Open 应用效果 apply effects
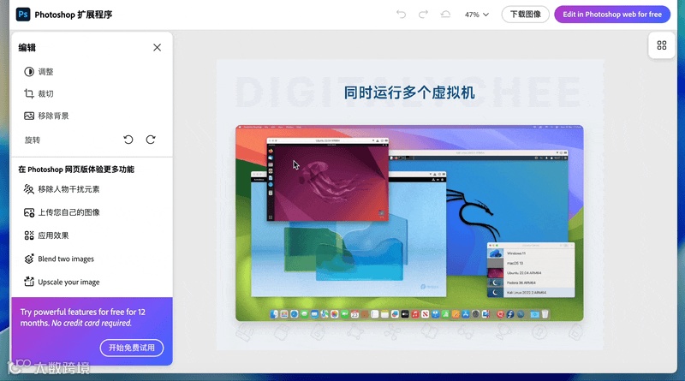This screenshot has height=381, width=685. (46, 235)
